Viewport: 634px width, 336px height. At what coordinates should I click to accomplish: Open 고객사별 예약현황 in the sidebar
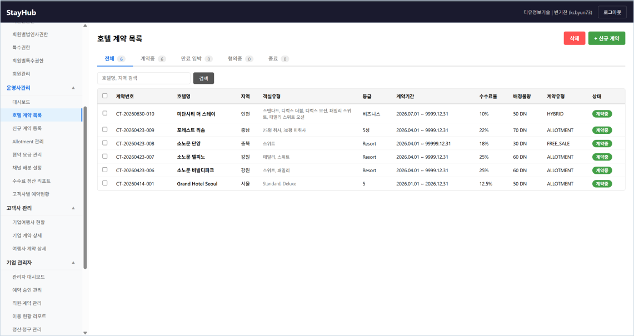pyautogui.click(x=31, y=194)
